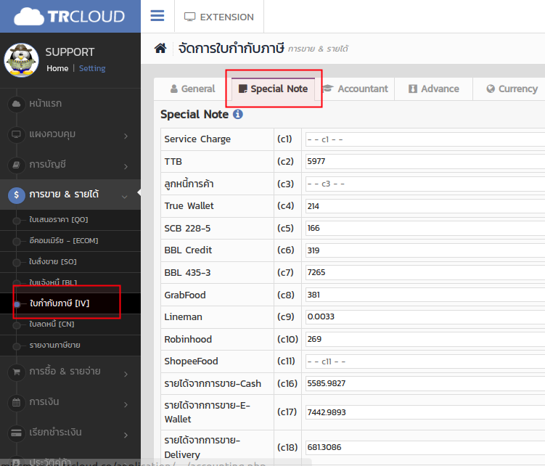
Task: Click the รายได้จากการขาย-Cash c16 field
Action: point(425,383)
